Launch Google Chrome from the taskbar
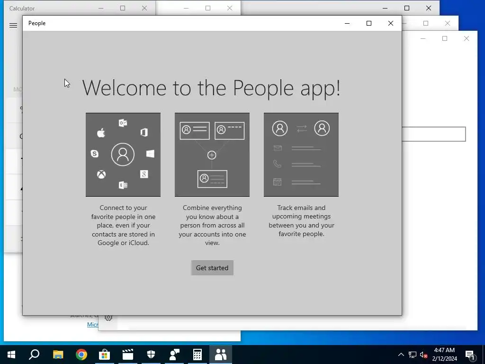This screenshot has width=485, height=364. [x=81, y=355]
